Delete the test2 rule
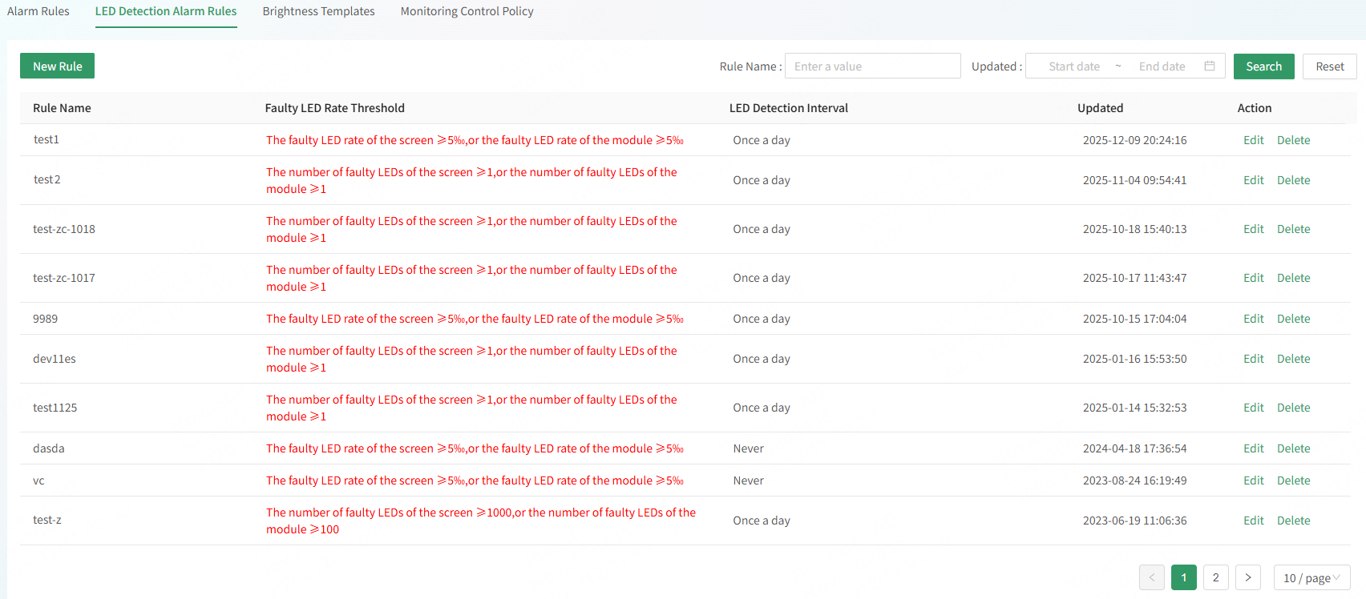 (x=1293, y=180)
